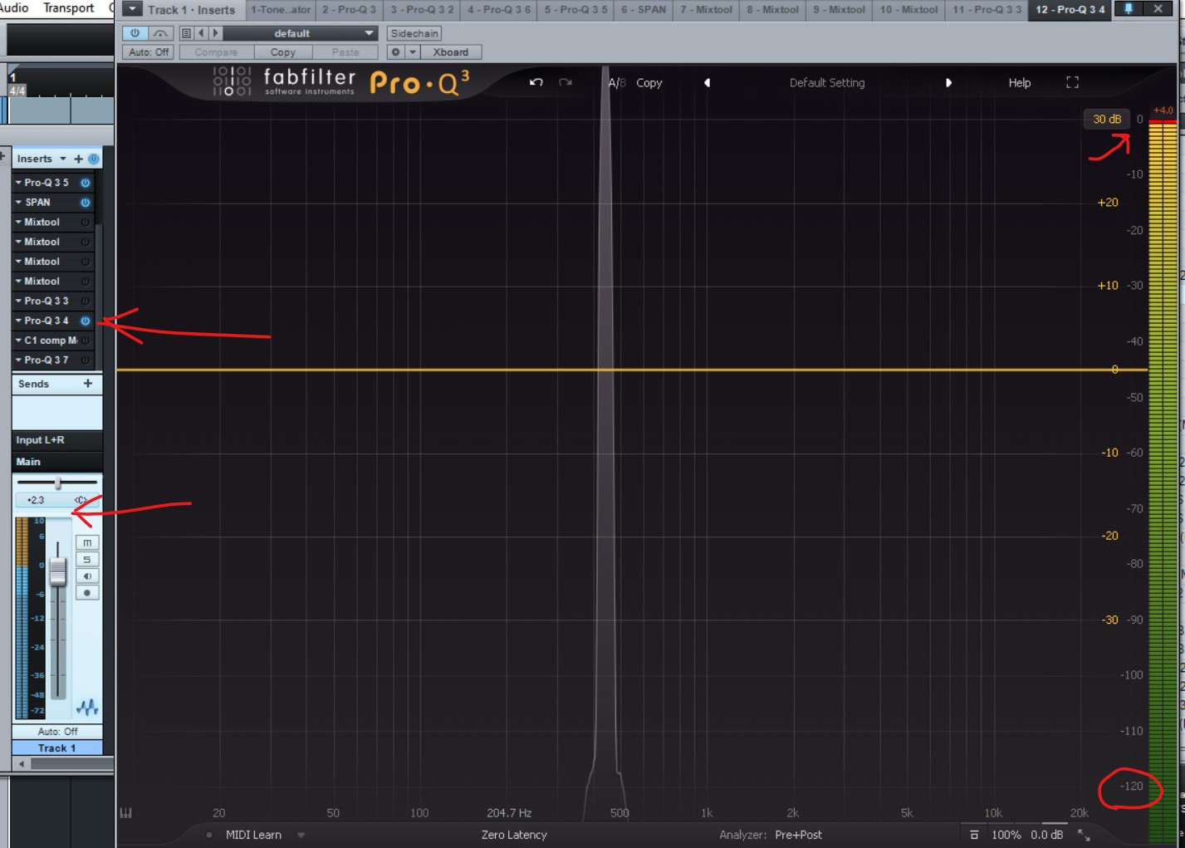Switch to the 11 - Pro-Q 3 3 tab
Viewport: 1185px width, 848px height.
click(987, 9)
